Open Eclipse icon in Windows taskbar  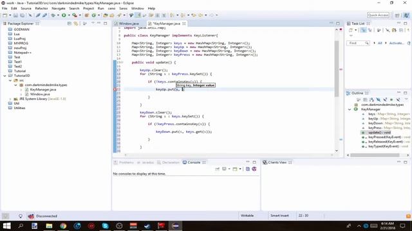[x=175, y=226]
